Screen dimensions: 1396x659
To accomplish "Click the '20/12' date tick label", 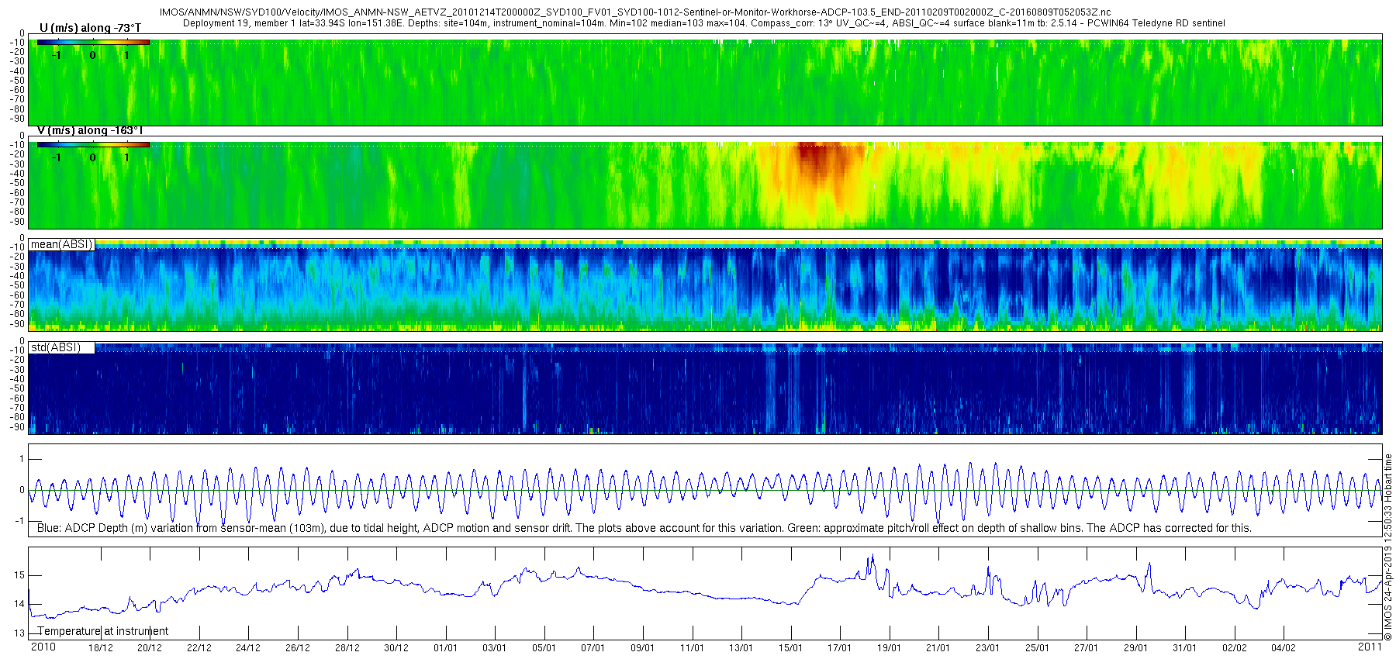I will [150, 648].
